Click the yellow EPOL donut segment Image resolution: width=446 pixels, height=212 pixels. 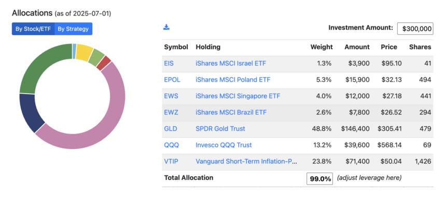[x=84, y=52]
